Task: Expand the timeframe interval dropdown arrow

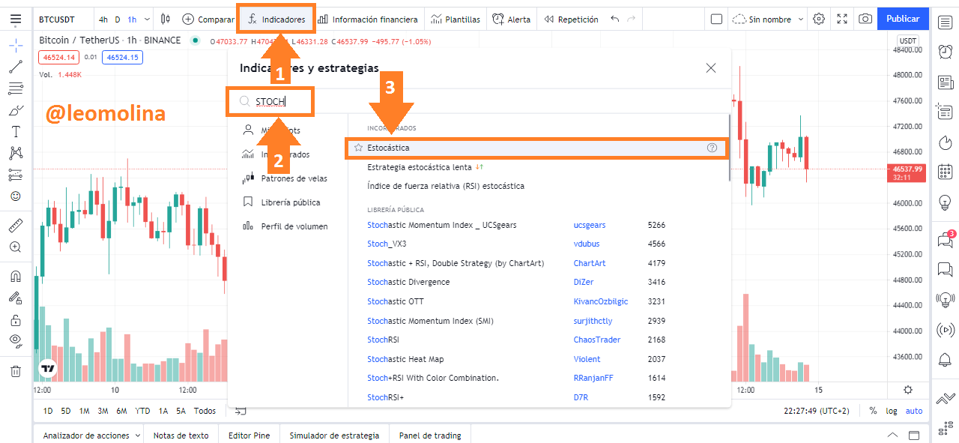Action: coord(146,19)
